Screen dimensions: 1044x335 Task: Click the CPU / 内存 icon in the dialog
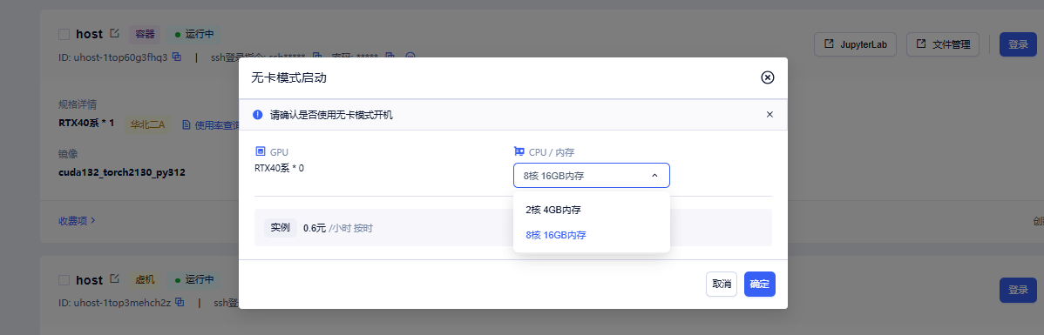(519, 152)
